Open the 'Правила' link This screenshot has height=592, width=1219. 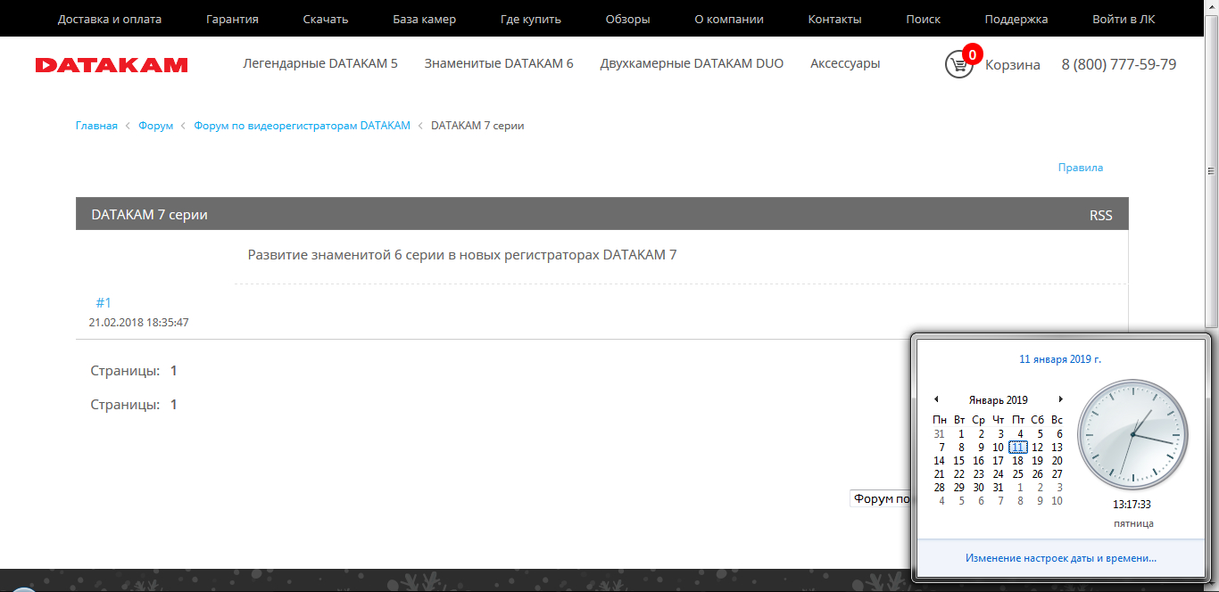pyautogui.click(x=1080, y=168)
